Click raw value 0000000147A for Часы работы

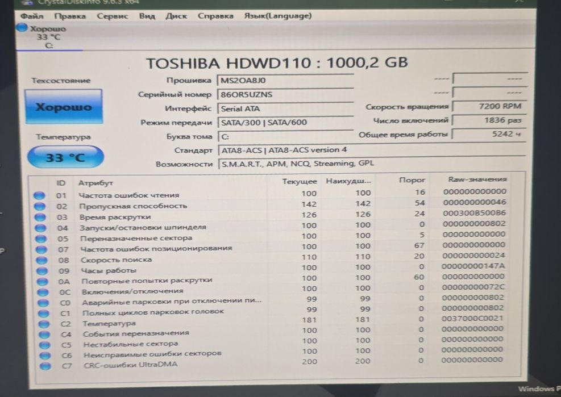(473, 266)
